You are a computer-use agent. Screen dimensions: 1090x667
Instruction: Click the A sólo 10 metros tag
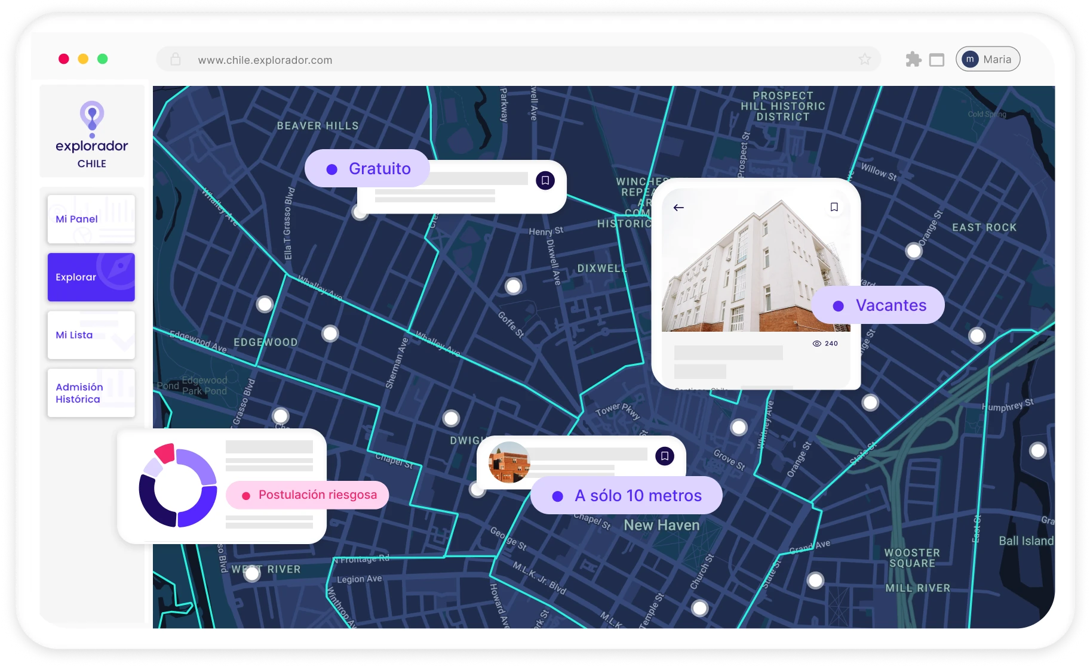coord(627,496)
